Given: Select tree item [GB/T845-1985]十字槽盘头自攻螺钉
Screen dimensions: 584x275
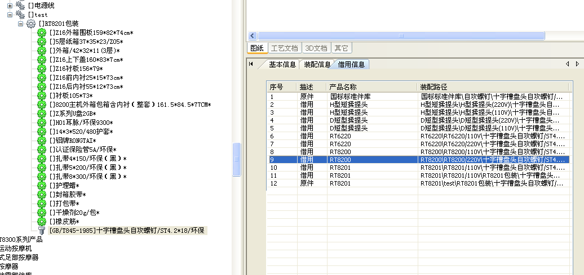Looking at the screenshot, I should pos(127,231).
